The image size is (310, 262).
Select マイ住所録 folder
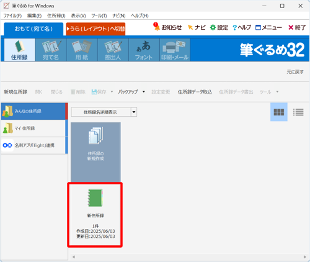click(33, 129)
